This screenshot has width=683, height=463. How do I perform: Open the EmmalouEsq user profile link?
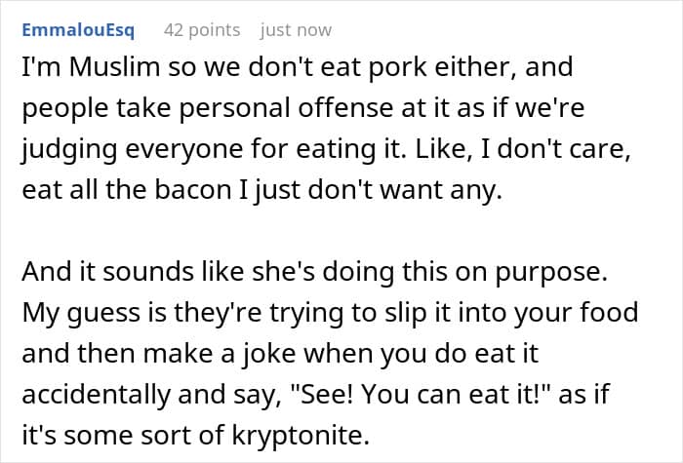point(78,30)
